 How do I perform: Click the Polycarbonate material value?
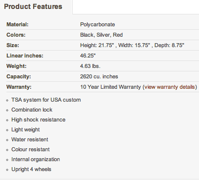98,25
